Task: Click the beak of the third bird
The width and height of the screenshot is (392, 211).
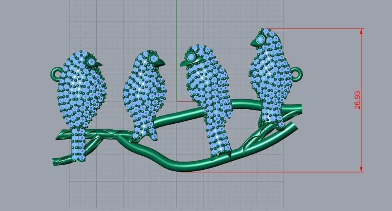Action: coord(185,64)
